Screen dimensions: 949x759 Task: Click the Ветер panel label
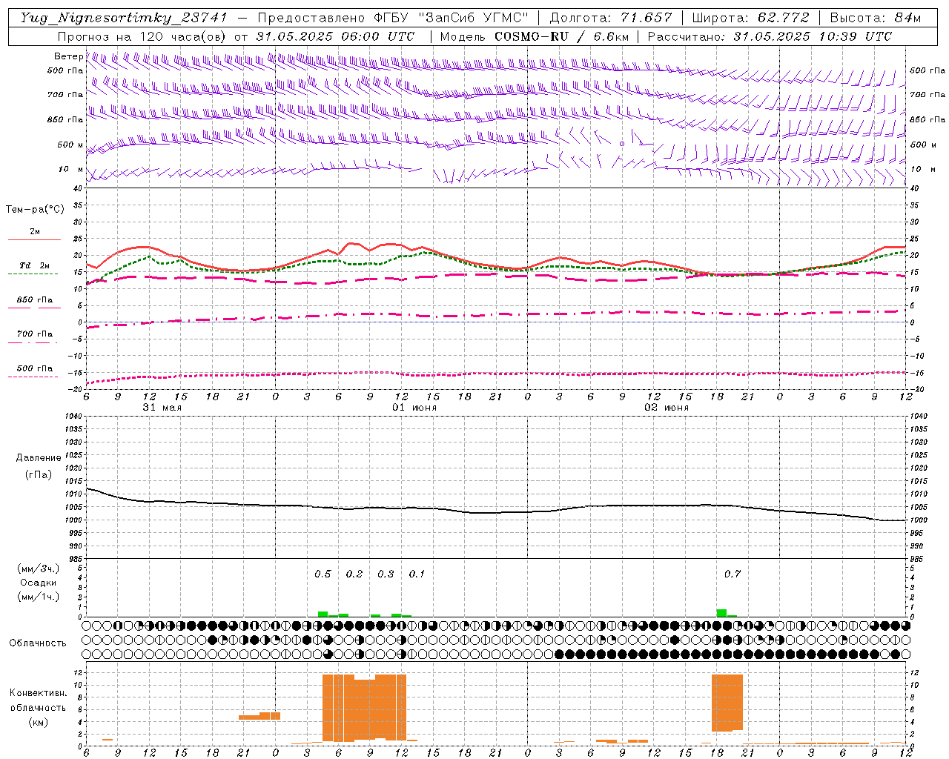click(x=68, y=56)
